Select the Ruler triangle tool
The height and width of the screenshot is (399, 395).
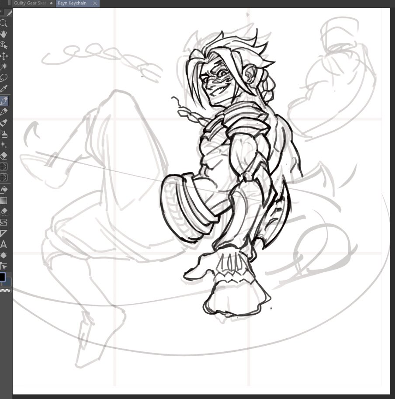(x=3, y=233)
